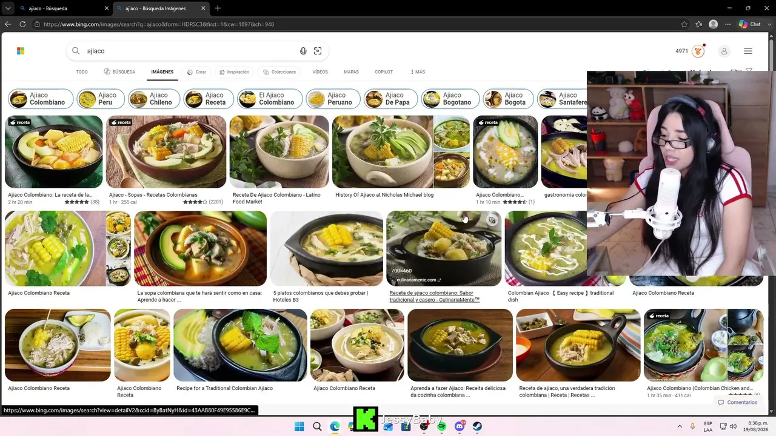Switch to the VÍDEOS tab
776x436 pixels.
[x=320, y=72]
